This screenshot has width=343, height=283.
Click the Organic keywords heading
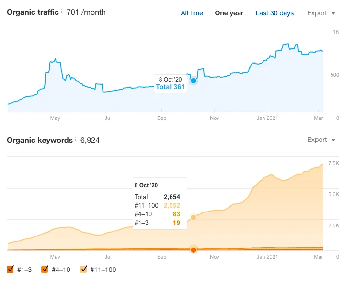pyautogui.click(x=39, y=140)
